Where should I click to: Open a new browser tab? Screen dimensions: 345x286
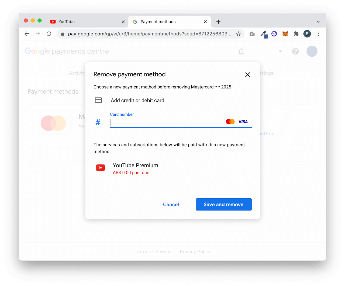point(218,22)
